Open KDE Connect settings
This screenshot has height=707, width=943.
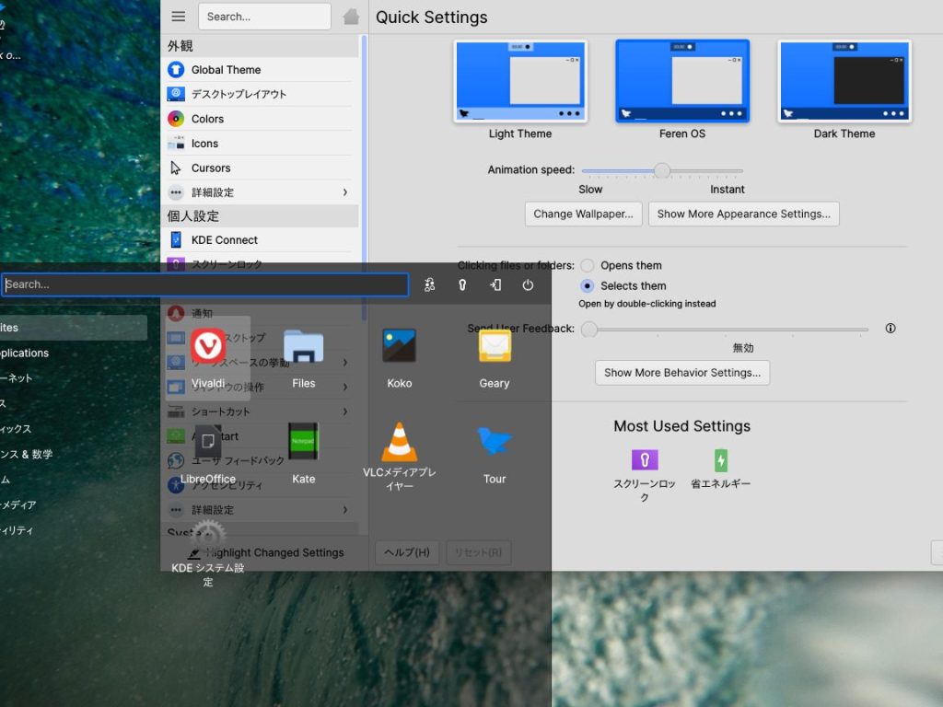[260, 240]
